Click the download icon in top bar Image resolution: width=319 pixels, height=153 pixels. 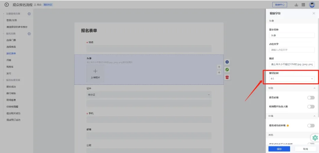point(296,5)
